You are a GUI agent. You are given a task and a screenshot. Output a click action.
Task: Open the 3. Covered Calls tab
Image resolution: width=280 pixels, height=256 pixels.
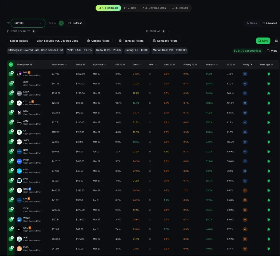click(x=153, y=8)
